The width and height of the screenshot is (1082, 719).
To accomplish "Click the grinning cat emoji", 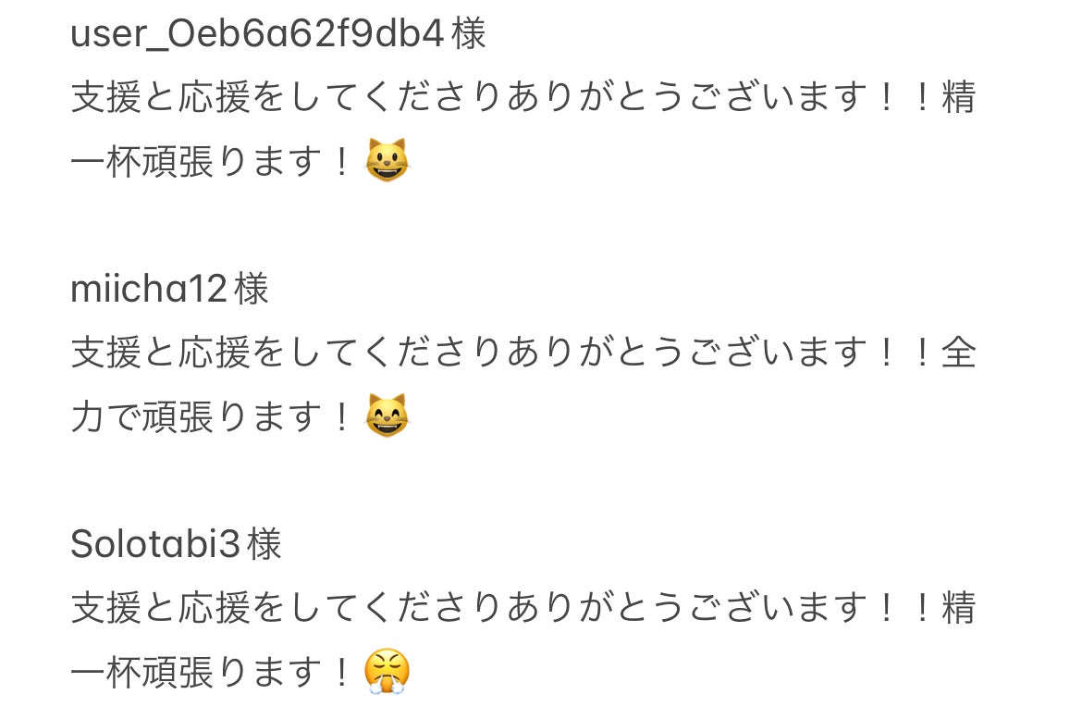I will 387,161.
